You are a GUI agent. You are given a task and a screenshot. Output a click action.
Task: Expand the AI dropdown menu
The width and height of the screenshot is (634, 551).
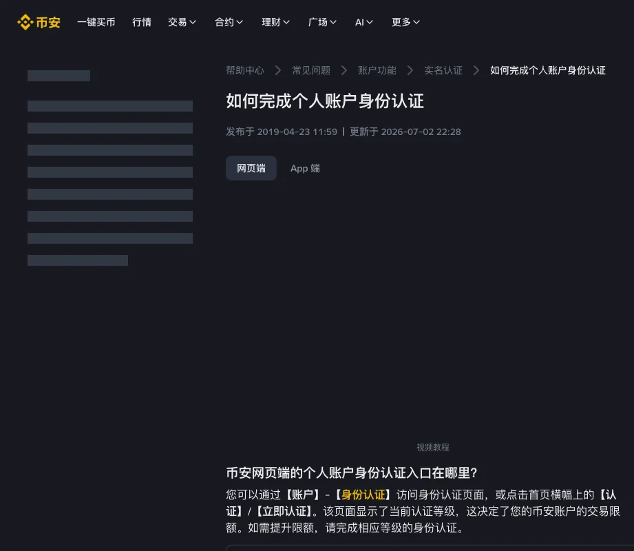(364, 22)
